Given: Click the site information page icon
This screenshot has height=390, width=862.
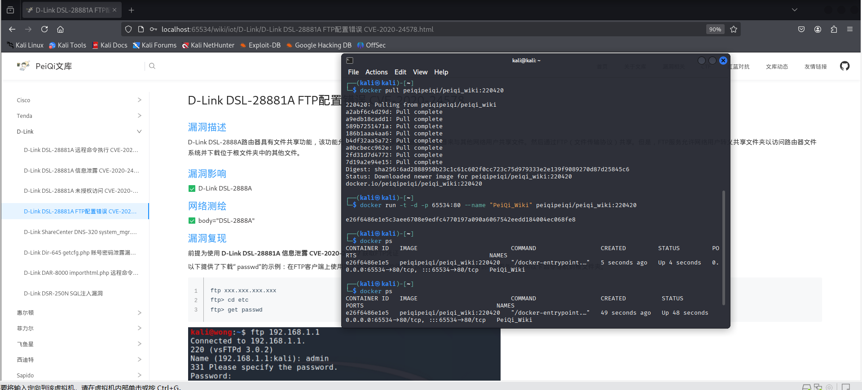Looking at the screenshot, I should tap(141, 29).
